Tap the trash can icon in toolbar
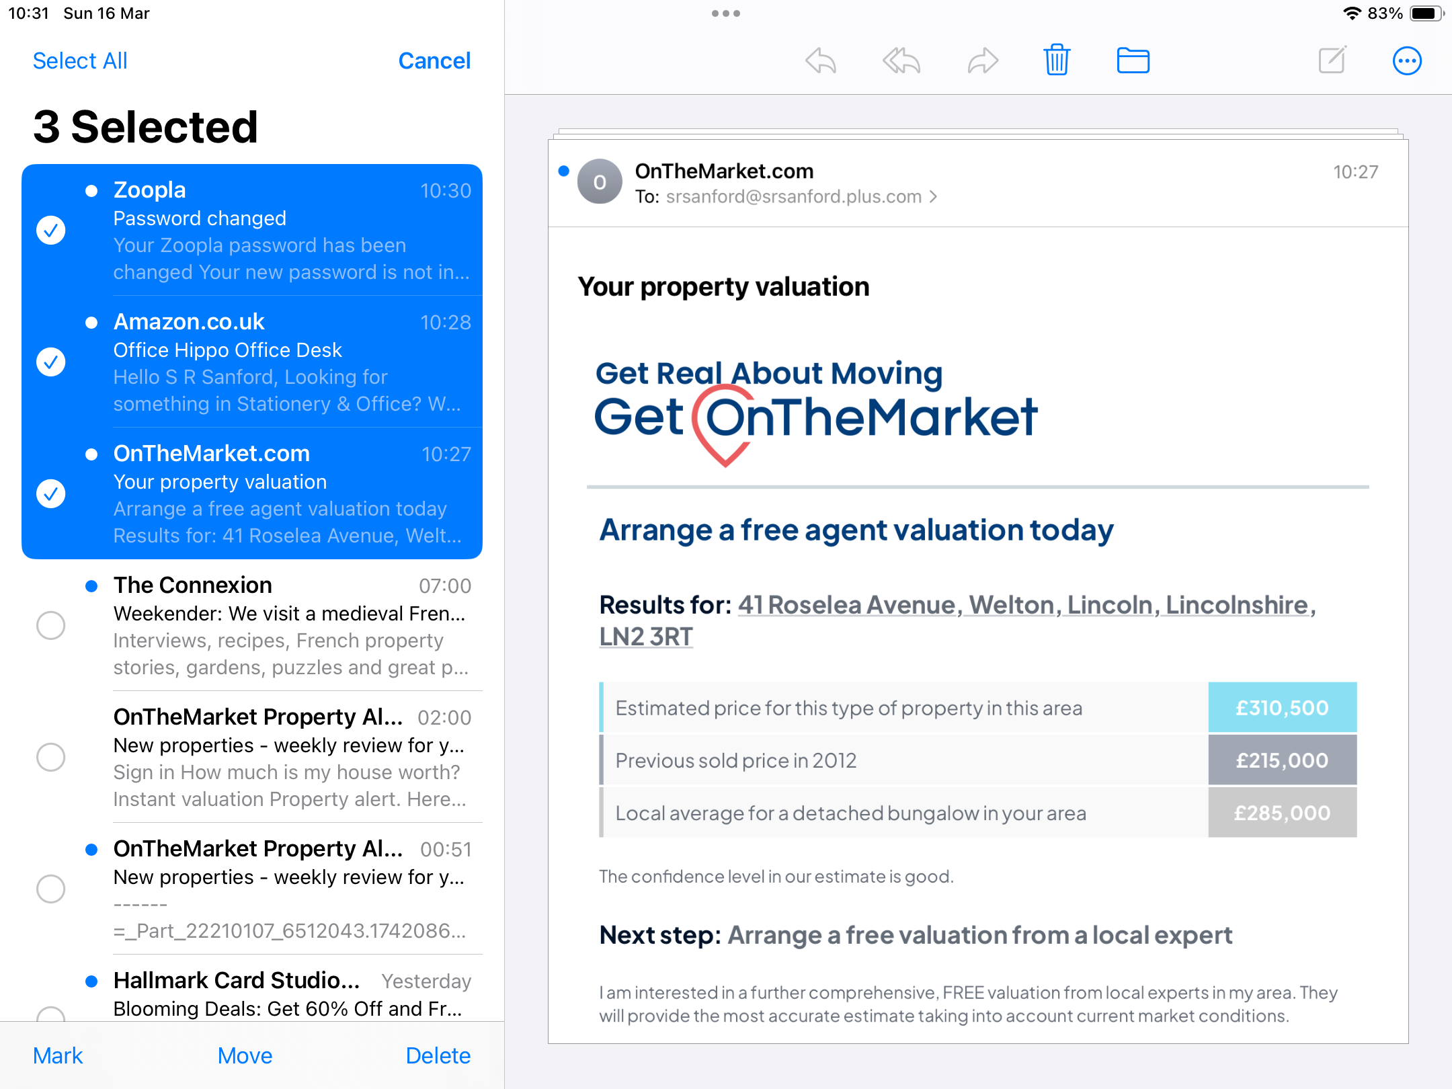The width and height of the screenshot is (1452, 1089). click(x=1057, y=61)
